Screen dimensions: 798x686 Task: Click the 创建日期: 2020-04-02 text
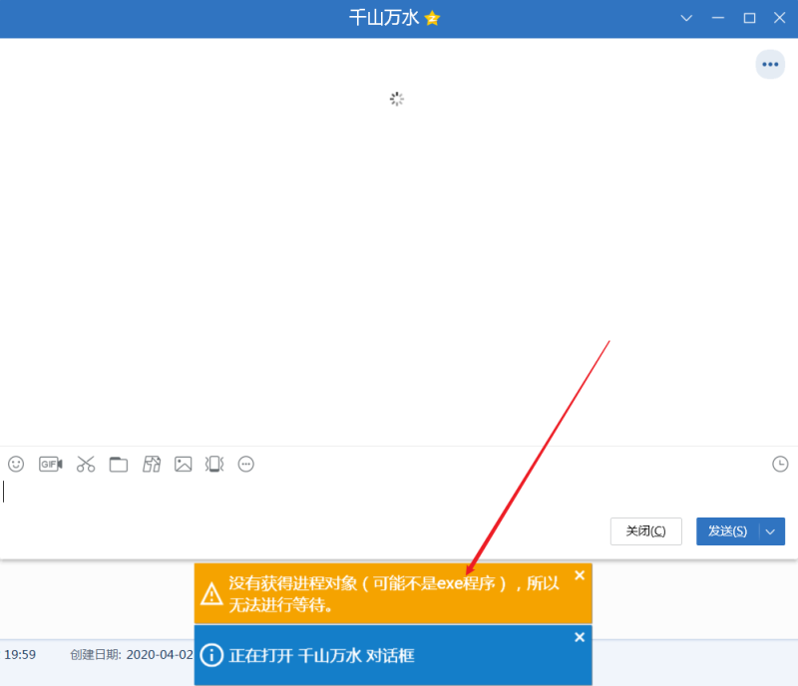pos(132,654)
